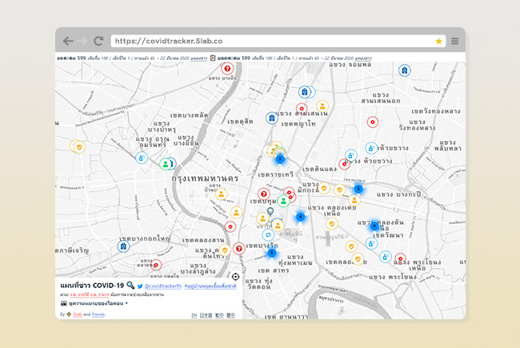Image resolution: width=520 pixels, height=348 pixels.
Task: Open the browser hamburger menu
Action: pyautogui.click(x=454, y=41)
